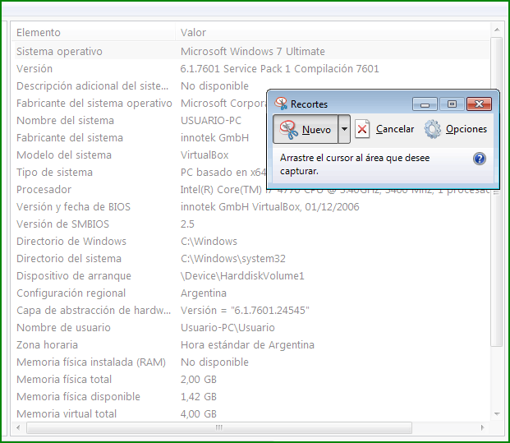Maximize the Recortes window
Screen dimensions: 510x443
(452, 104)
